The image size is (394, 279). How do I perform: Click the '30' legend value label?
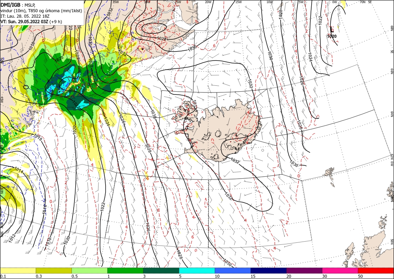tap(325, 276)
